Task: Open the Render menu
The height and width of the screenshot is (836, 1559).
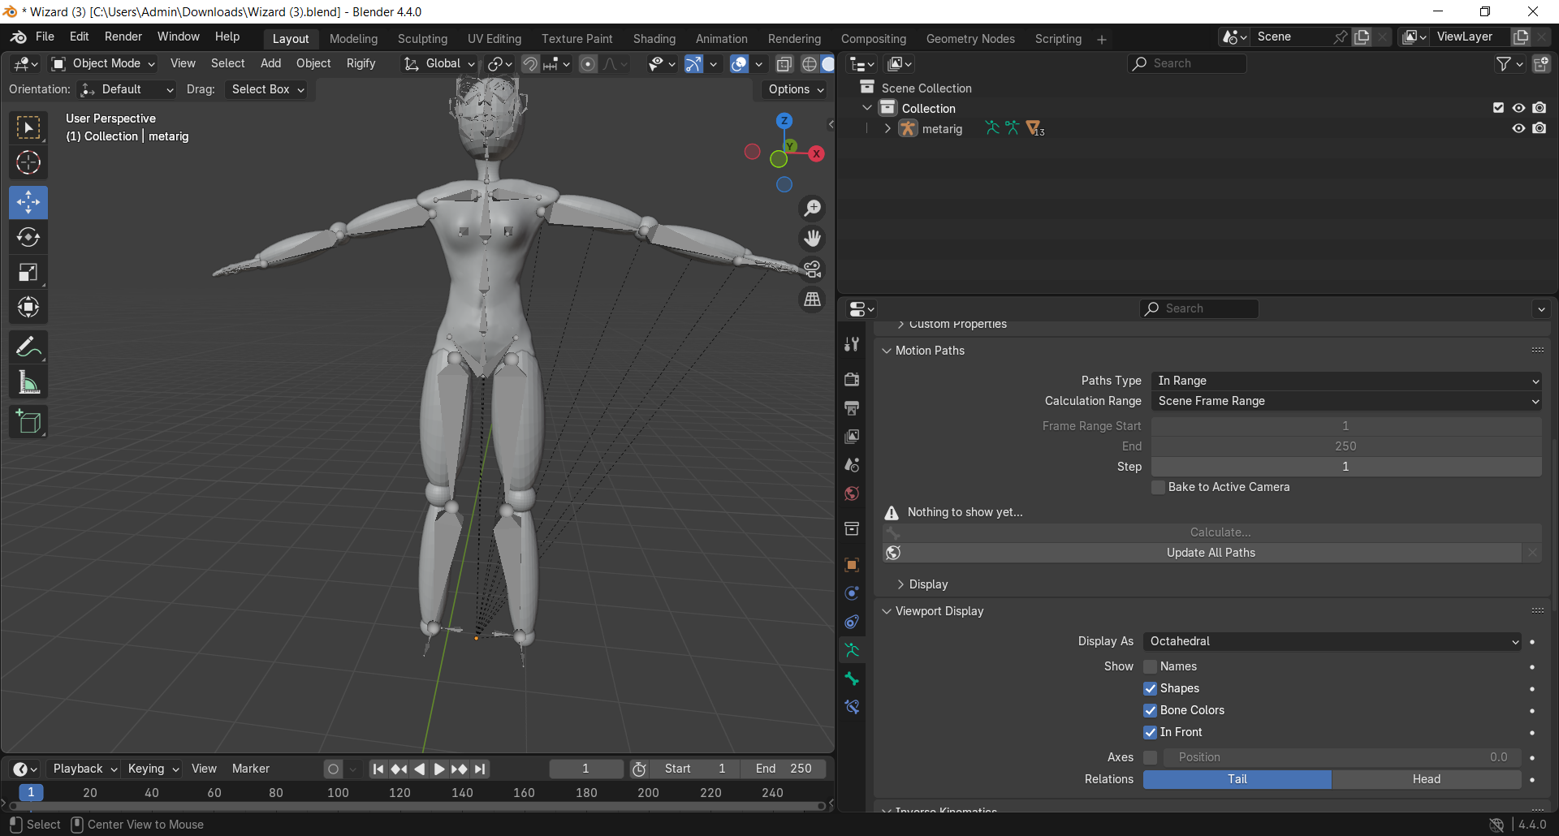Action: 123,37
